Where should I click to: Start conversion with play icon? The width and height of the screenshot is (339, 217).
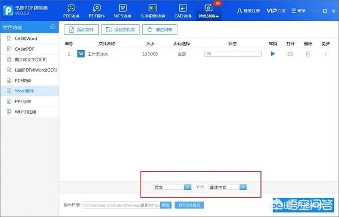click(x=273, y=54)
